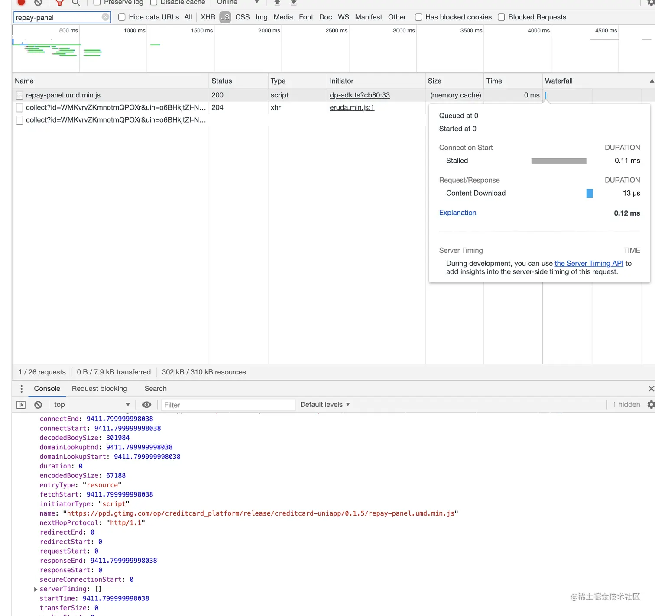Click the Content Download timing bar
Viewport: 655px width, 616px height.
(x=590, y=194)
